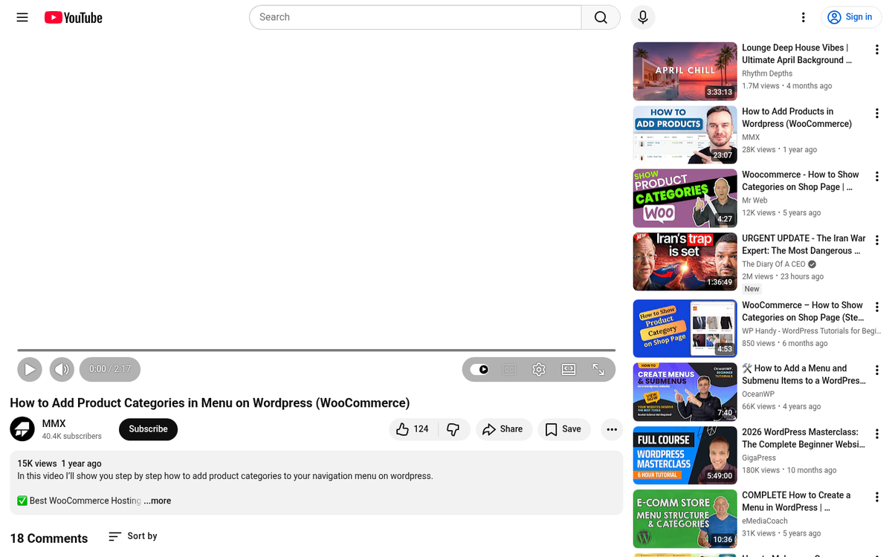Toggle the autoplay switch
The width and height of the screenshot is (892, 557).
[x=480, y=369]
